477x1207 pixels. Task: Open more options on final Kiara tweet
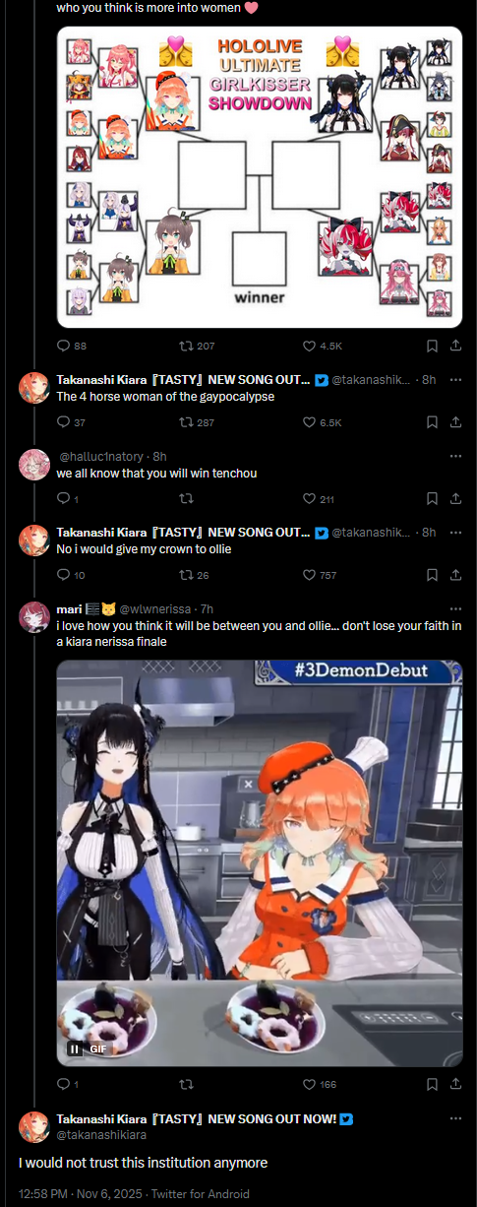pyautogui.click(x=455, y=1119)
